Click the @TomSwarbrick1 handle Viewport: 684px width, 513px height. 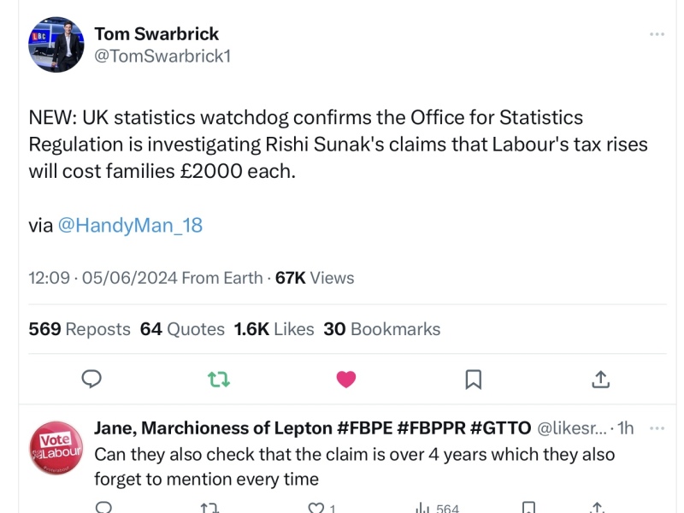pyautogui.click(x=162, y=56)
